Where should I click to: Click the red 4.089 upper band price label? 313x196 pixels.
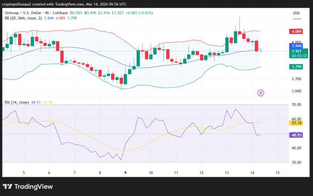click(x=296, y=31)
